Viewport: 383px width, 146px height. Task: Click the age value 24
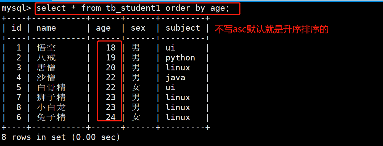click(111, 117)
